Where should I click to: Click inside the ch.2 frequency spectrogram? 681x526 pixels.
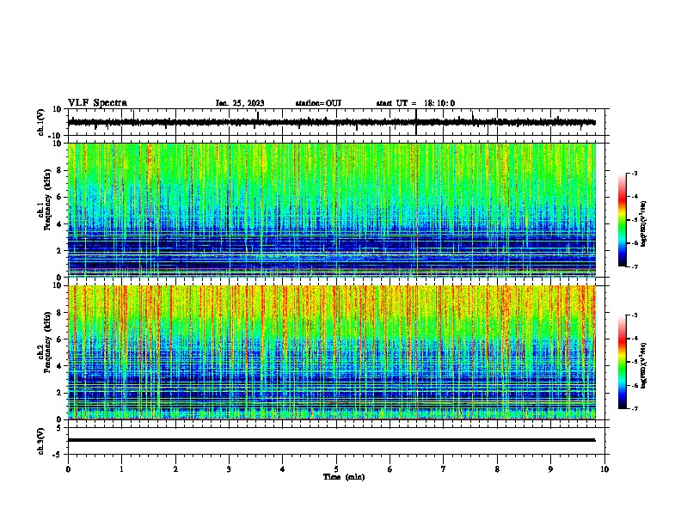[332, 352]
